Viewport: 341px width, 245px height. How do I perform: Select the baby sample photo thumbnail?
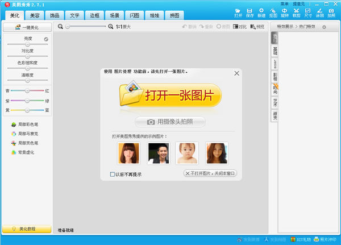tap(186, 153)
